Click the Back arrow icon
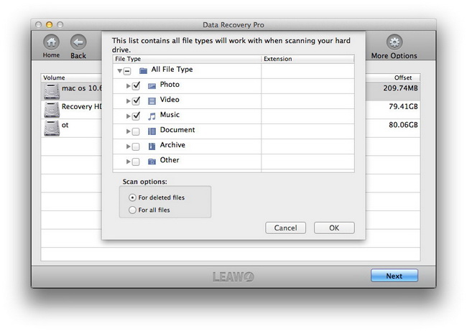This screenshot has height=331, width=467. pos(78,42)
